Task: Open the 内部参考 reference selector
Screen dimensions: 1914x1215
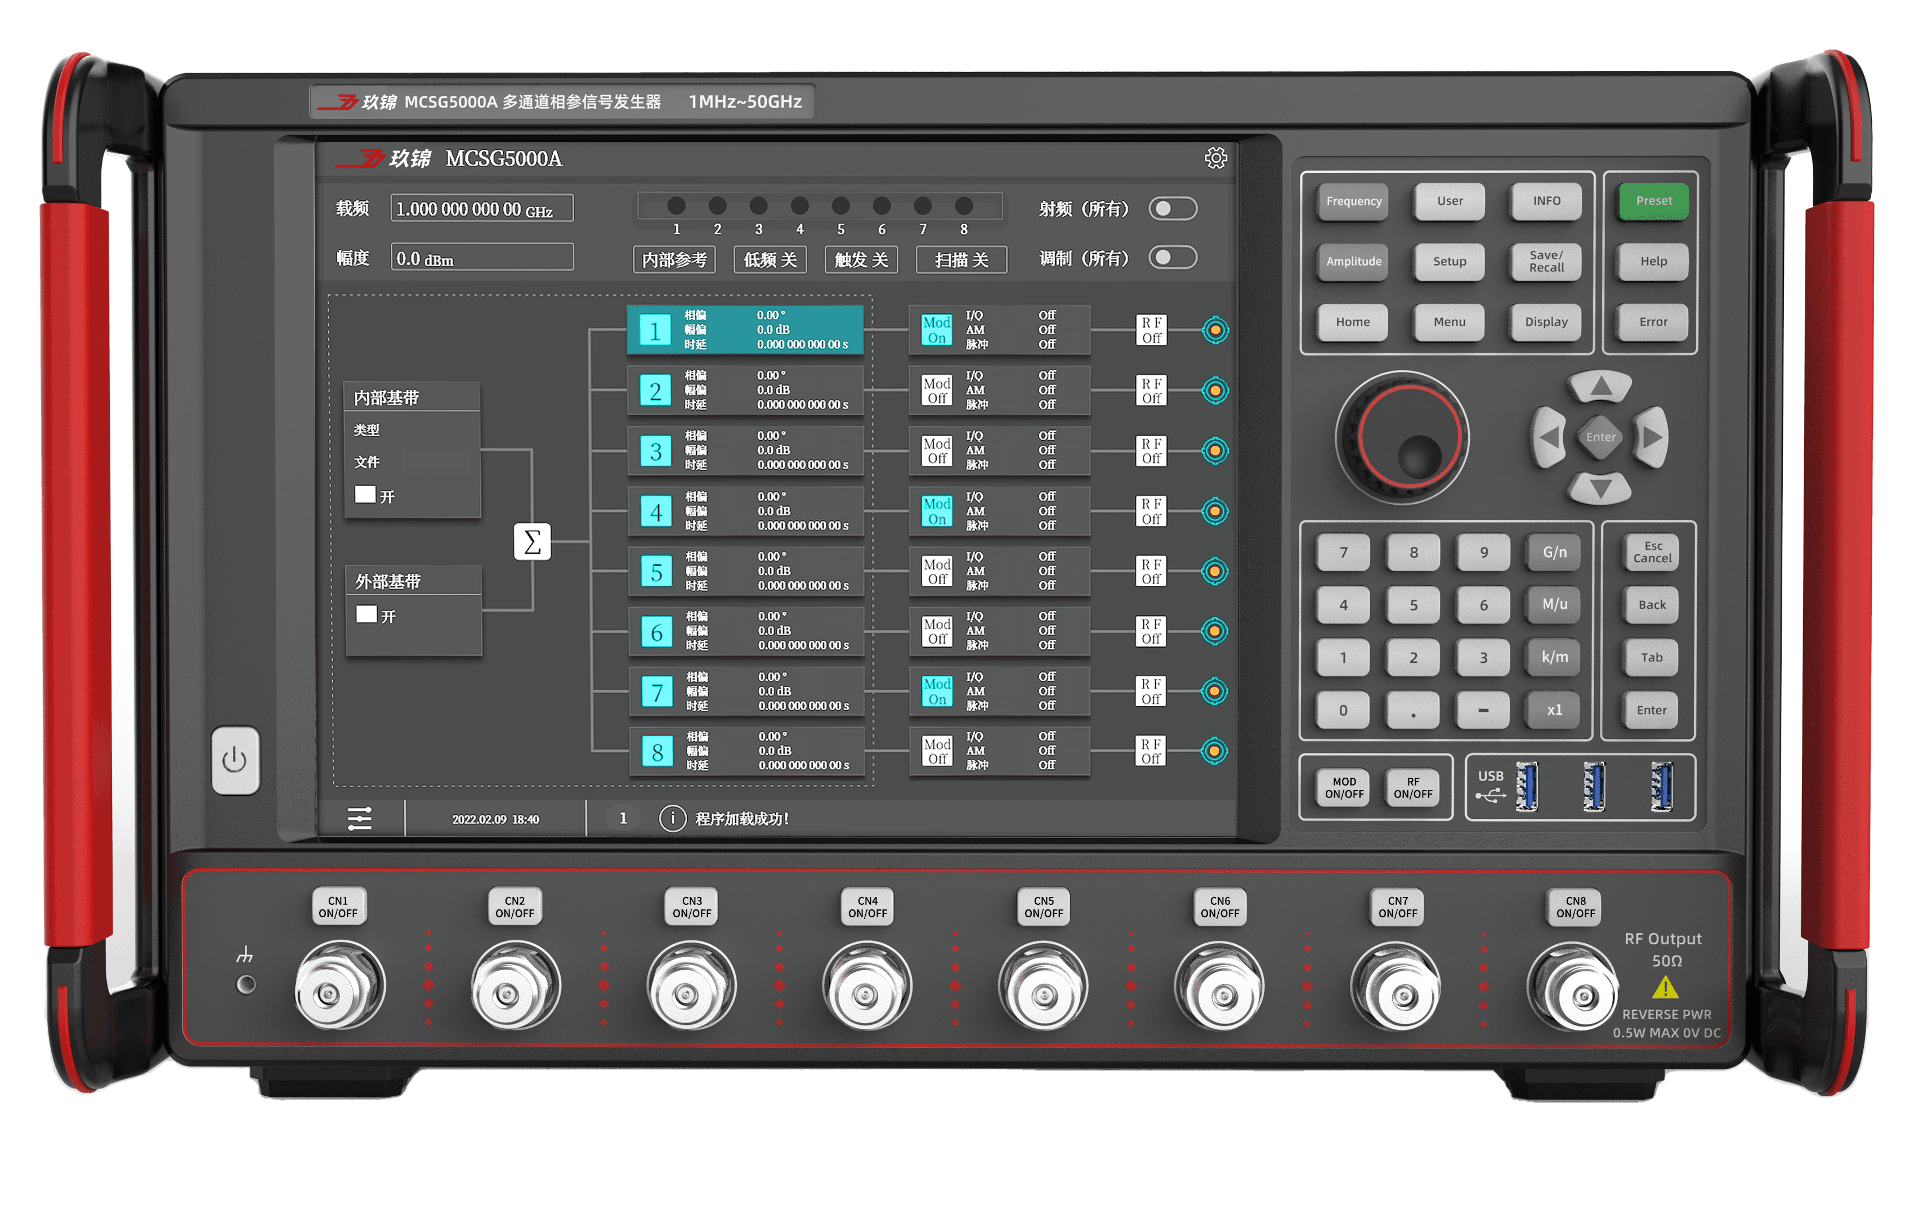Action: (674, 260)
